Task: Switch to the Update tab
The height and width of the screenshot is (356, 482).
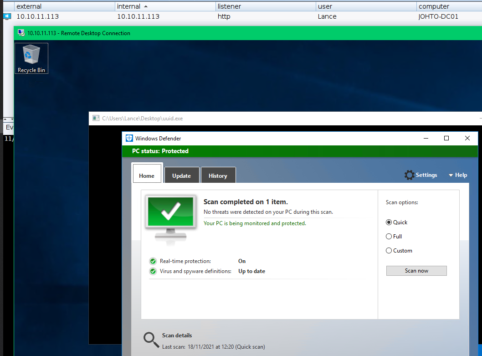Action: pyautogui.click(x=181, y=175)
